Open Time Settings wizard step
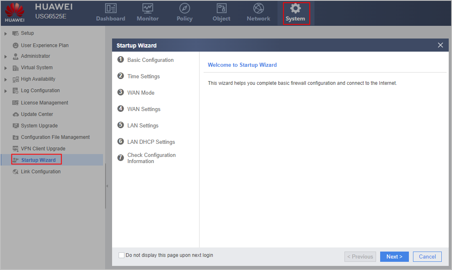The width and height of the screenshot is (452, 270). pyautogui.click(x=144, y=77)
